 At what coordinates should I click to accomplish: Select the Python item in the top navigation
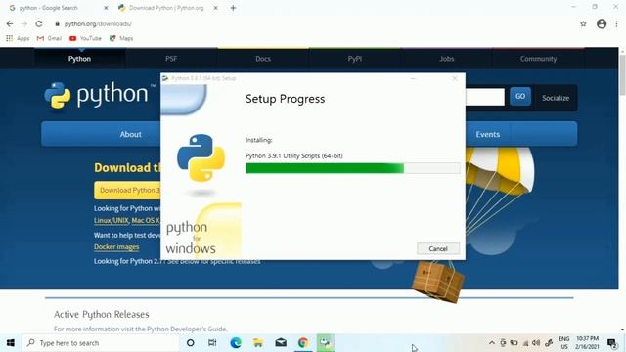pos(79,59)
